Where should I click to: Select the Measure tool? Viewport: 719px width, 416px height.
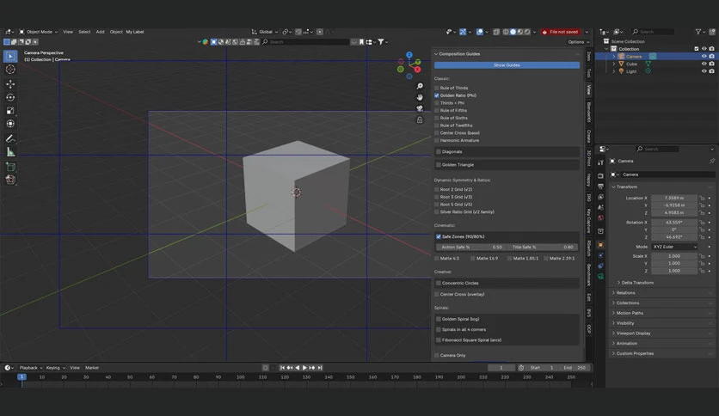[10, 152]
